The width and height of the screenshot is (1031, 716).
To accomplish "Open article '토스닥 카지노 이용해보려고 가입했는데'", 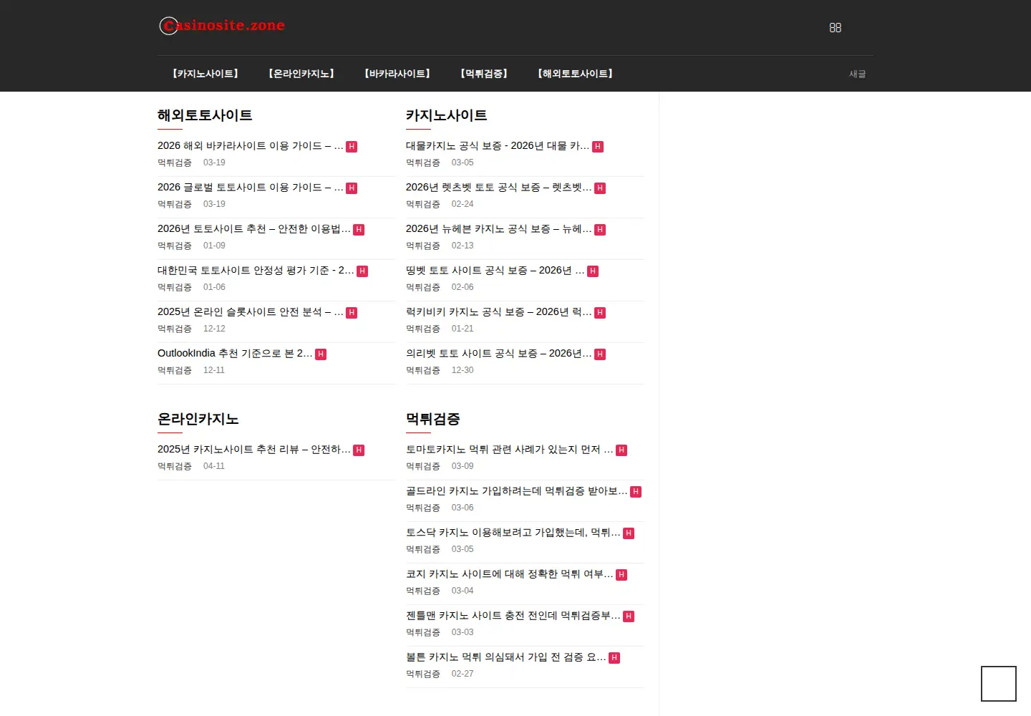I will tap(513, 533).
